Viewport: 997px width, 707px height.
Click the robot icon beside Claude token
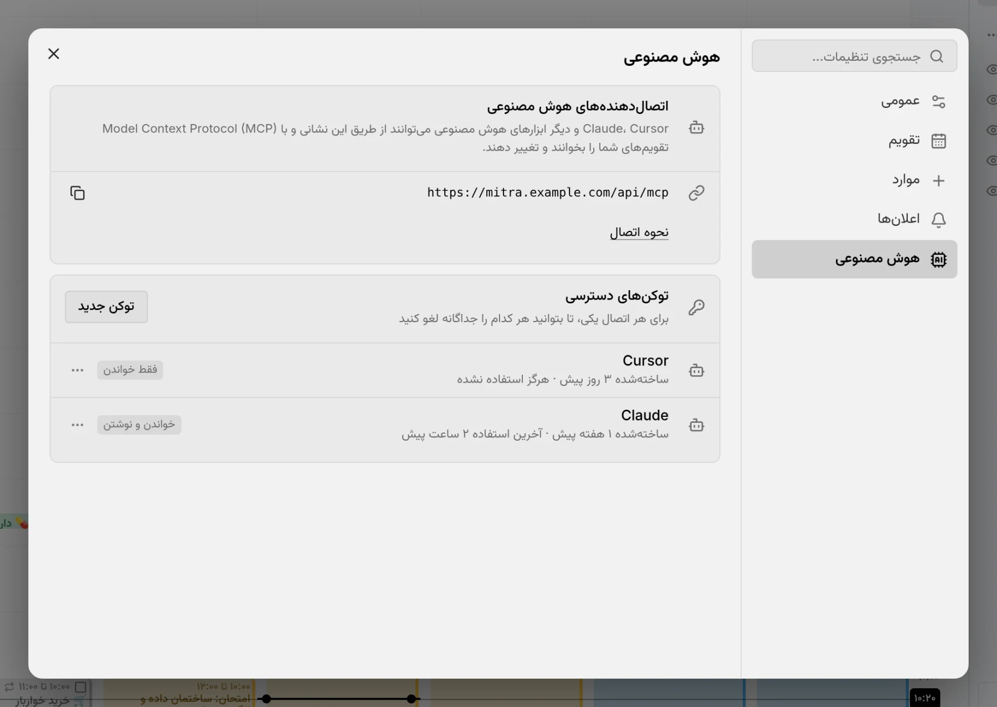coord(696,425)
